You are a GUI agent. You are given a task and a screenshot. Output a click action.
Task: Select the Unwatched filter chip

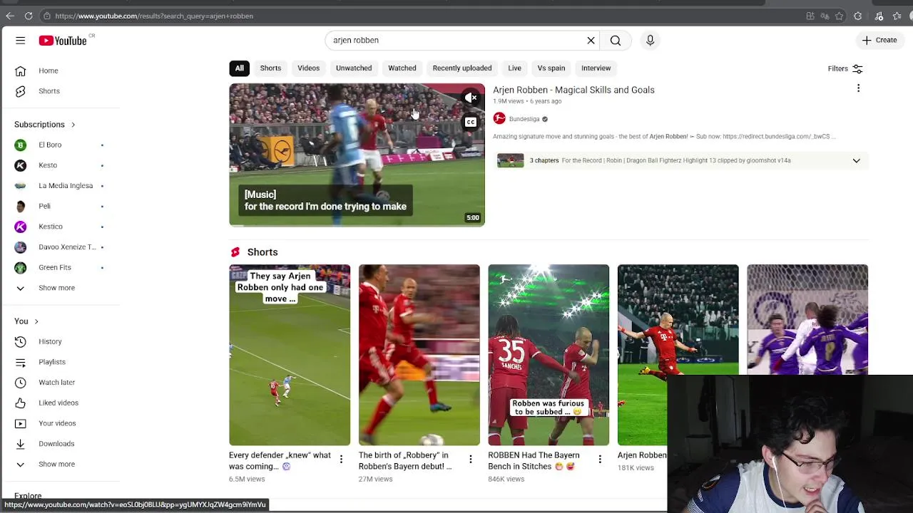pyautogui.click(x=354, y=68)
